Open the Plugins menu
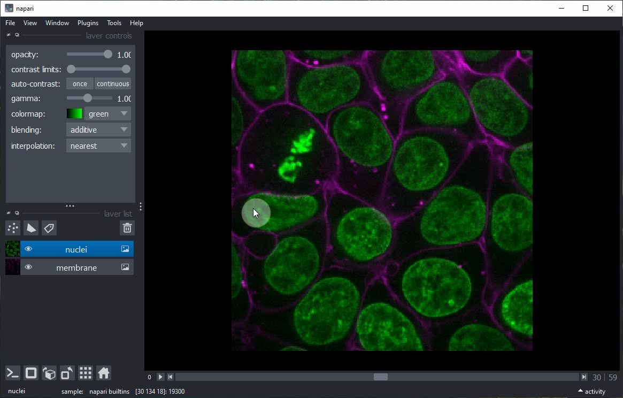 88,23
